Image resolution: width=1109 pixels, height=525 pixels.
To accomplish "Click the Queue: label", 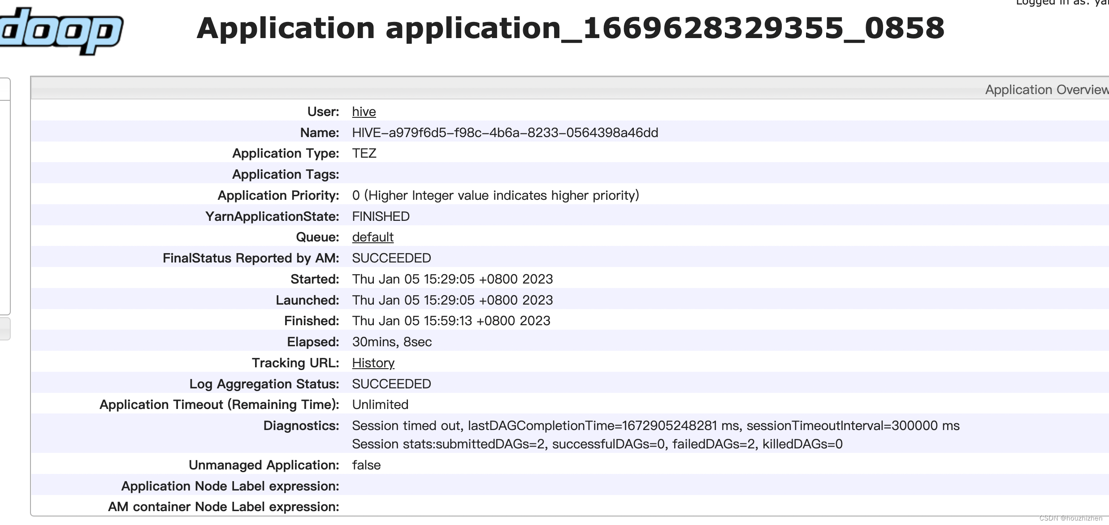I will [317, 237].
